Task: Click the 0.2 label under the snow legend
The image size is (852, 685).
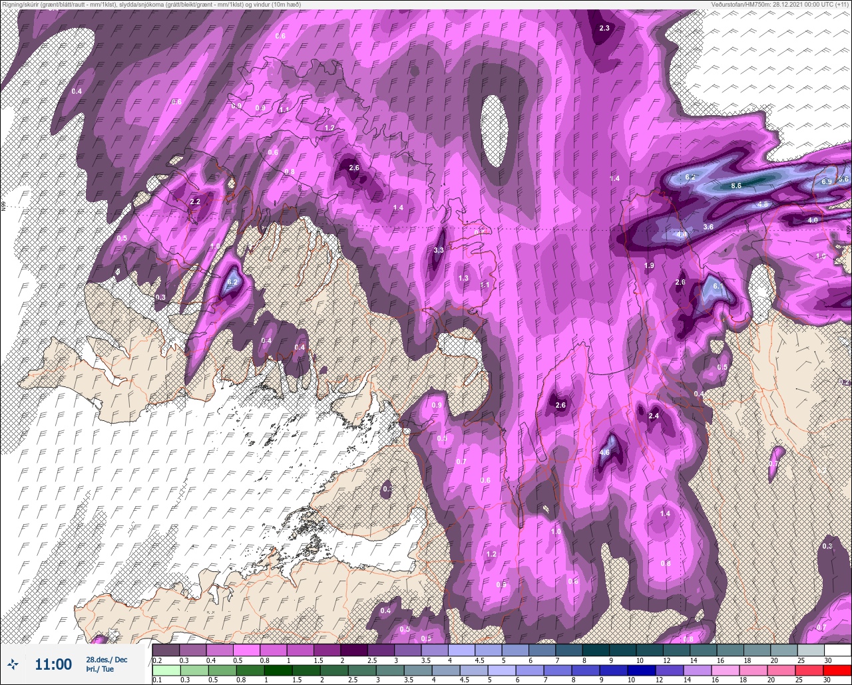Action: tap(157, 660)
